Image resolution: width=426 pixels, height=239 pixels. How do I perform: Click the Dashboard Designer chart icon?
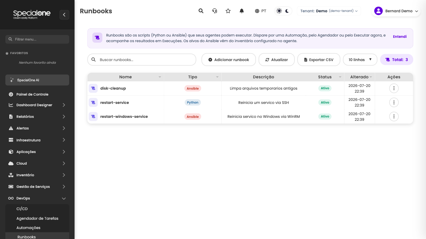[x=11, y=105]
